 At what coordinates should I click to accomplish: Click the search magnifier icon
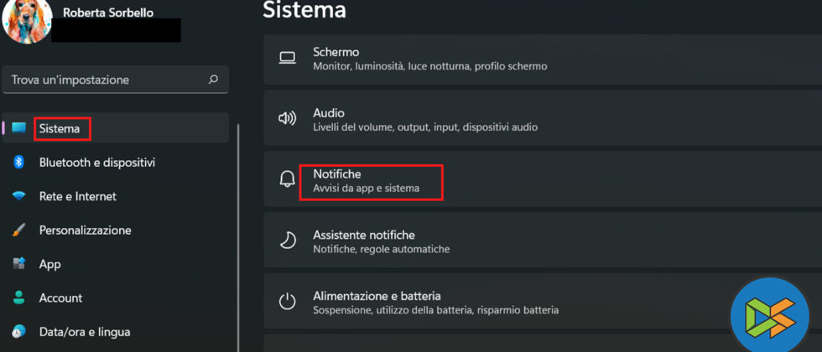(213, 80)
